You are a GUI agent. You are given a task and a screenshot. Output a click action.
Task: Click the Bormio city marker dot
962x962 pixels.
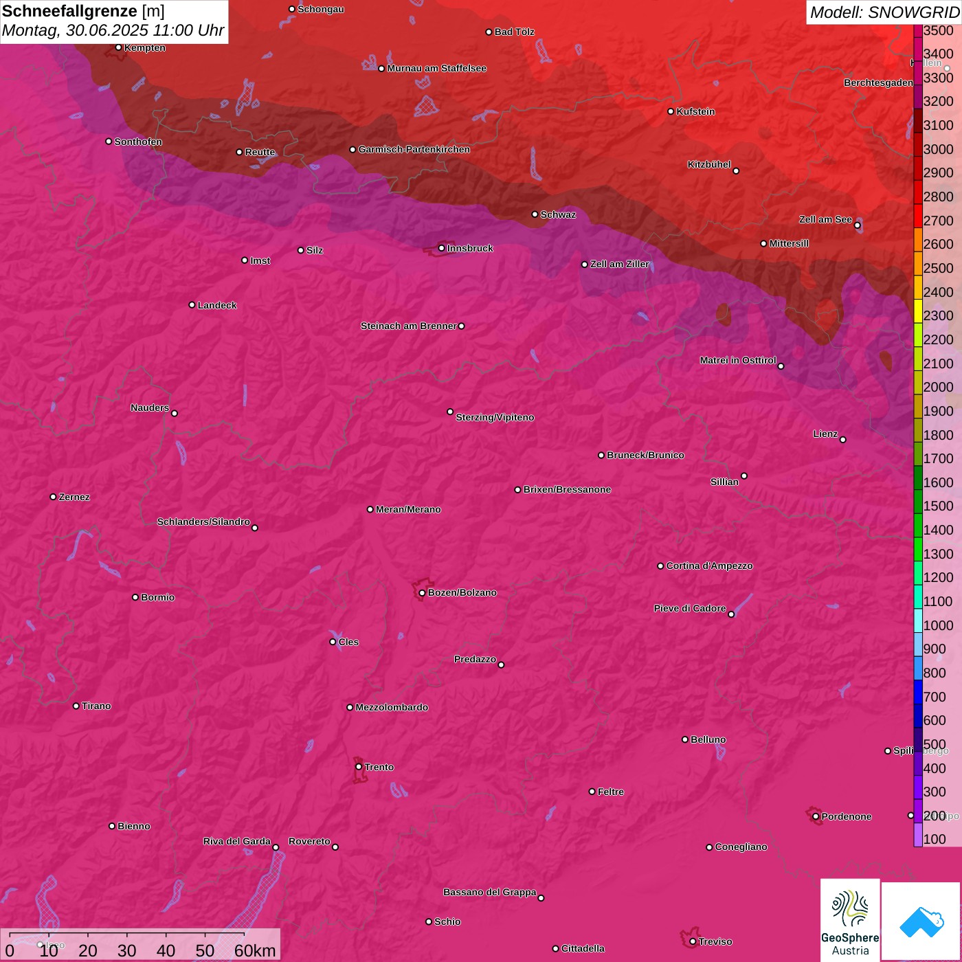[x=135, y=597]
